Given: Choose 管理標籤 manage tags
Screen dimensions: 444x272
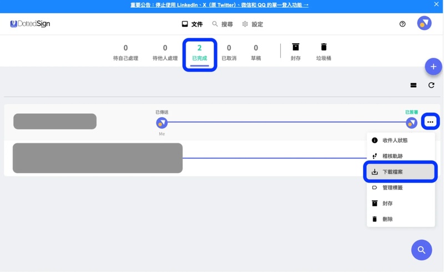Looking at the screenshot, I should coord(401,188).
